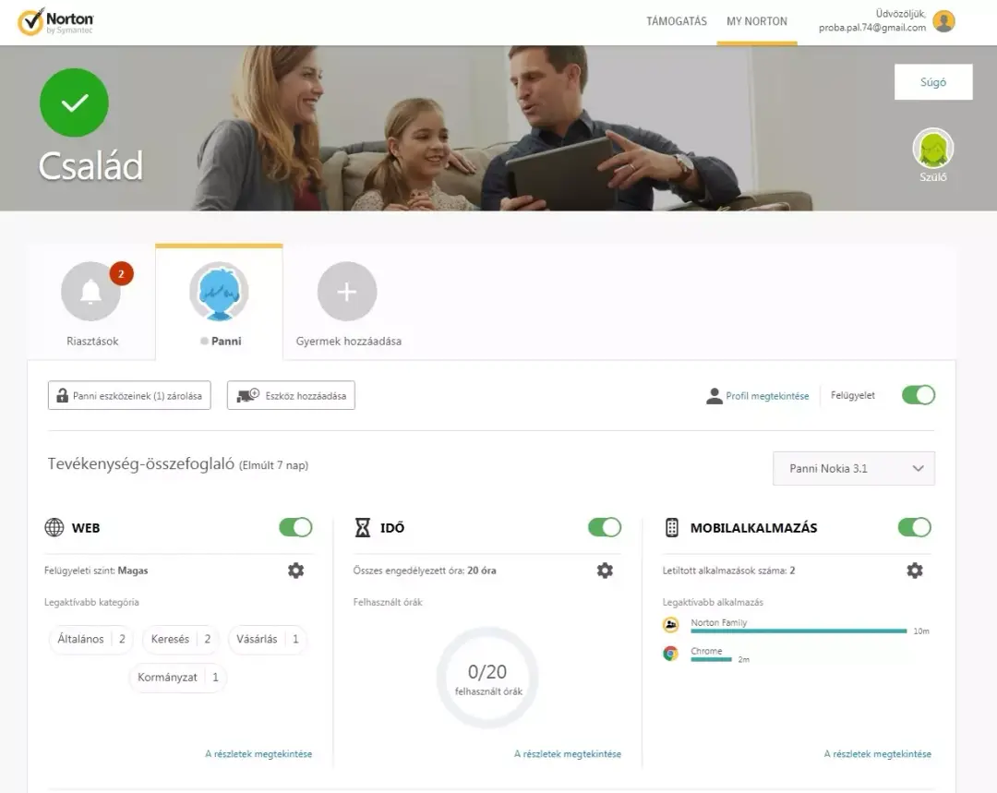
Task: Click the Eszköz hozzáadása button
Action: click(291, 395)
